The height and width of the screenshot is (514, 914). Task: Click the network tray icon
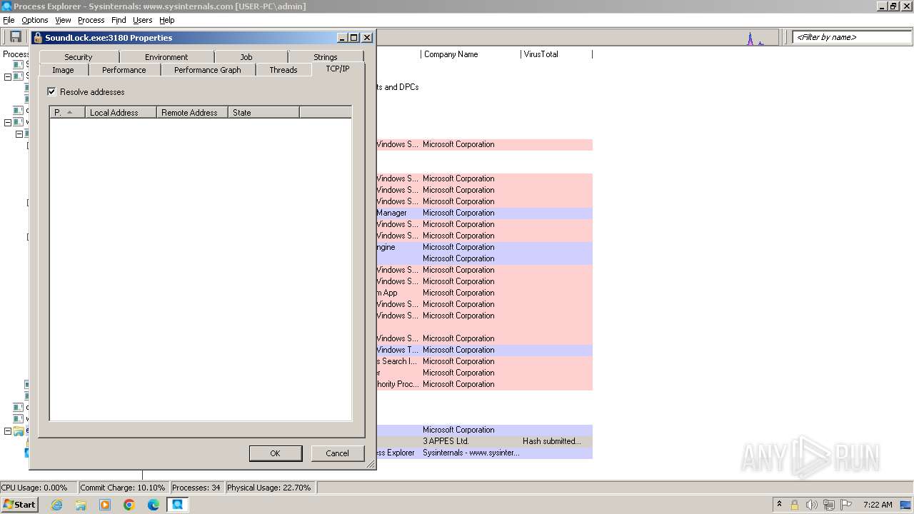(x=828, y=505)
